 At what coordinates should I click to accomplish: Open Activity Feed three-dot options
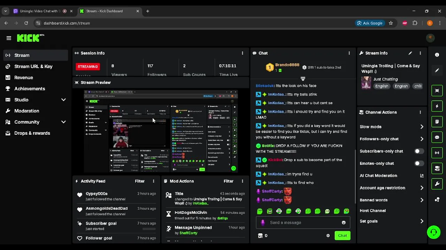(153, 181)
